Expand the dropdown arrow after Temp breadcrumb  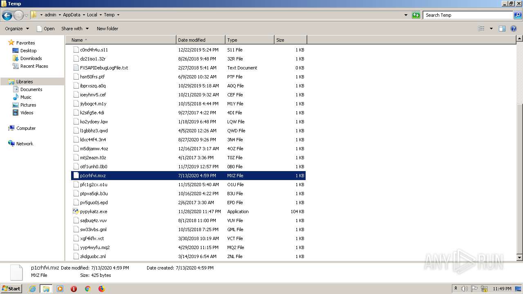pyautogui.click(x=118, y=15)
